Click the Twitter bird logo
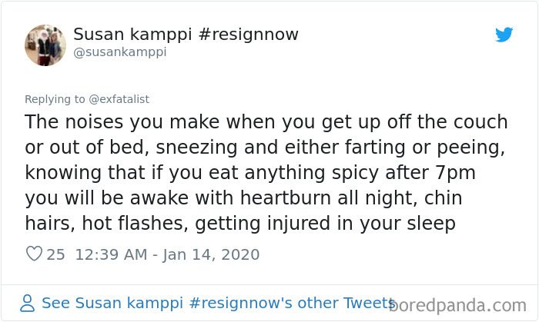The height and width of the screenshot is (322, 539). point(504,35)
